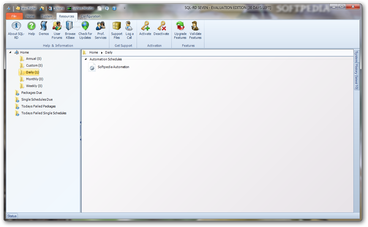Click the Activate key icon
The height and width of the screenshot is (227, 368).
145,29
